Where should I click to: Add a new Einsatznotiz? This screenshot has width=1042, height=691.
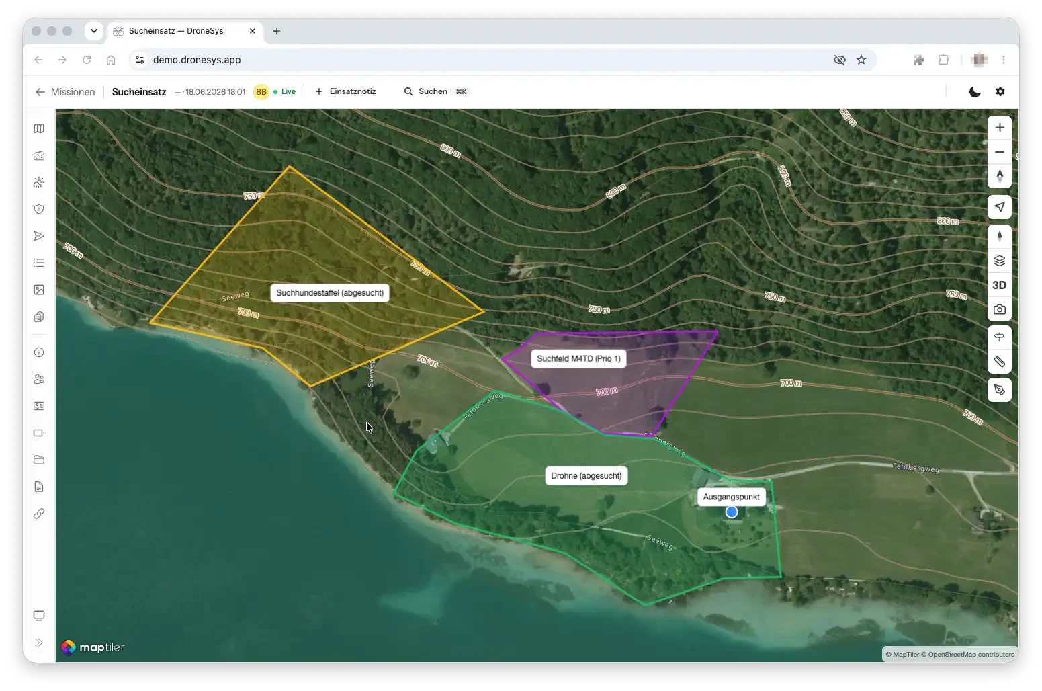point(346,91)
